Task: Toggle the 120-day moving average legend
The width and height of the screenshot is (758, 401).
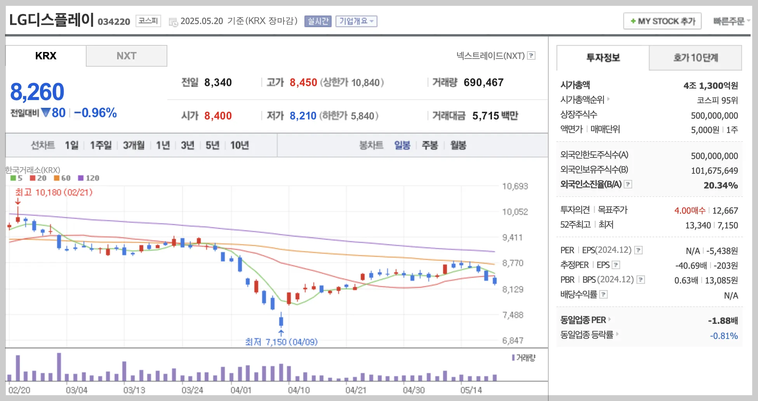Action: click(81, 178)
